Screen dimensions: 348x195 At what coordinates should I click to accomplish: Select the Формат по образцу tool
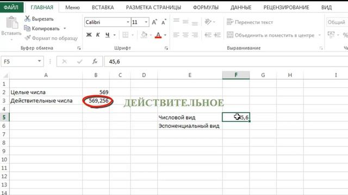[51, 38]
